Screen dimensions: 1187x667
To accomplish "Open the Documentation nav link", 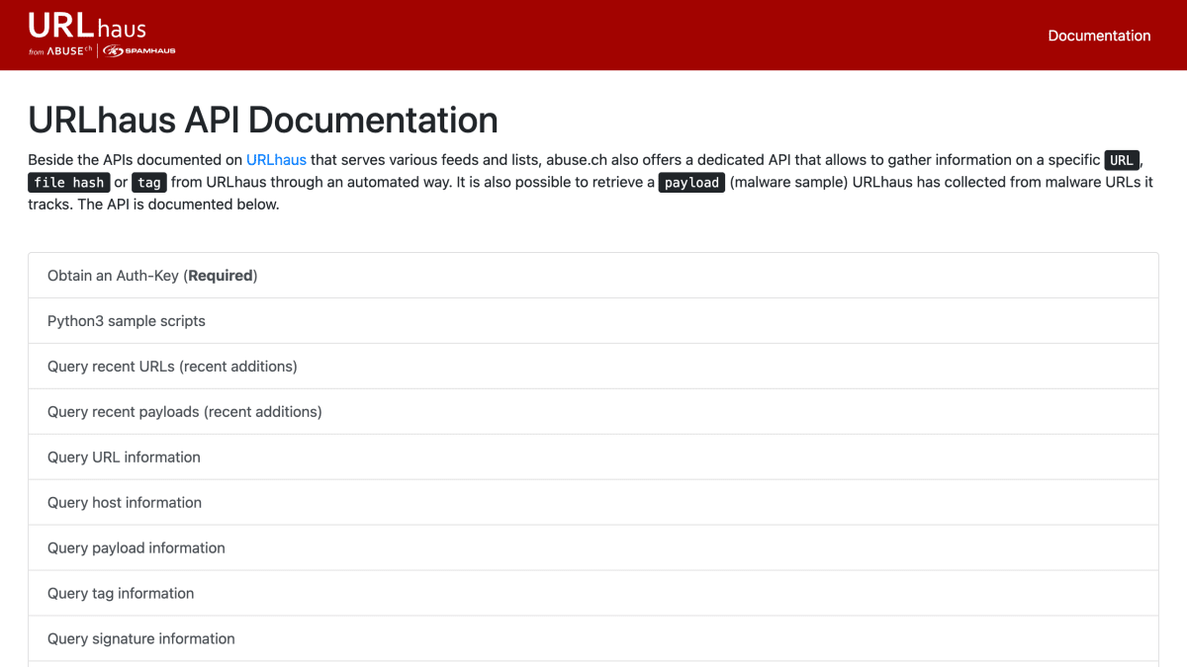I will [x=1099, y=36].
